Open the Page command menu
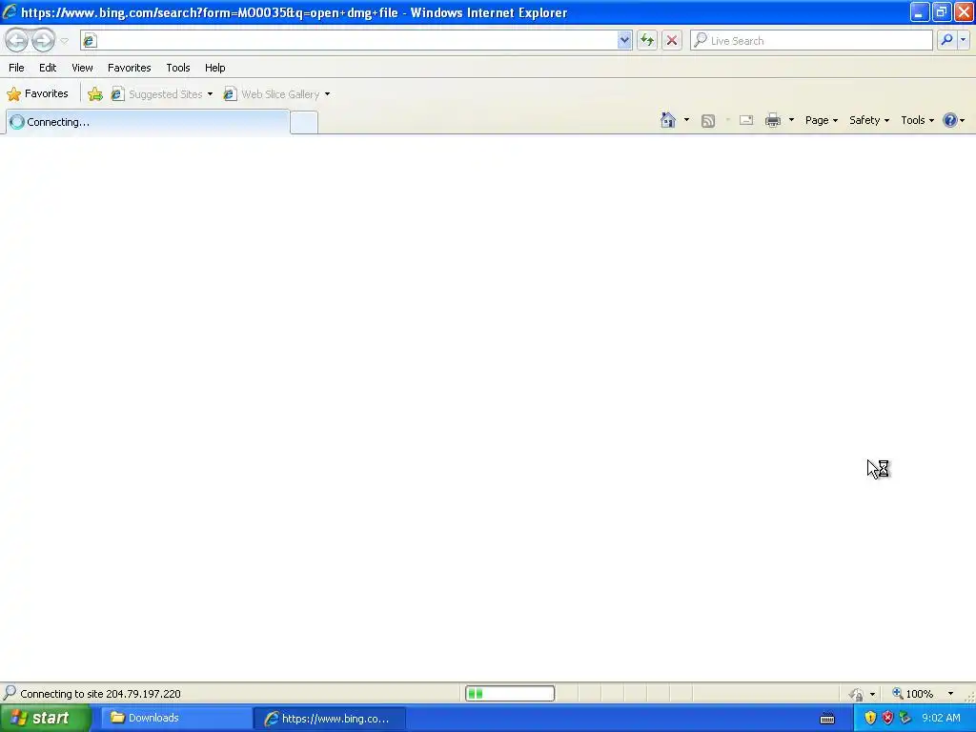 821,120
